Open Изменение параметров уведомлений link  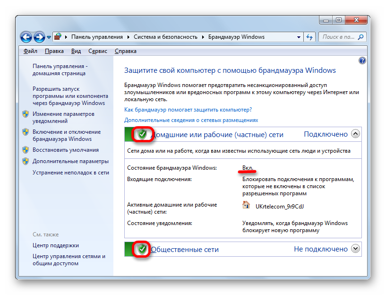(x=63, y=117)
